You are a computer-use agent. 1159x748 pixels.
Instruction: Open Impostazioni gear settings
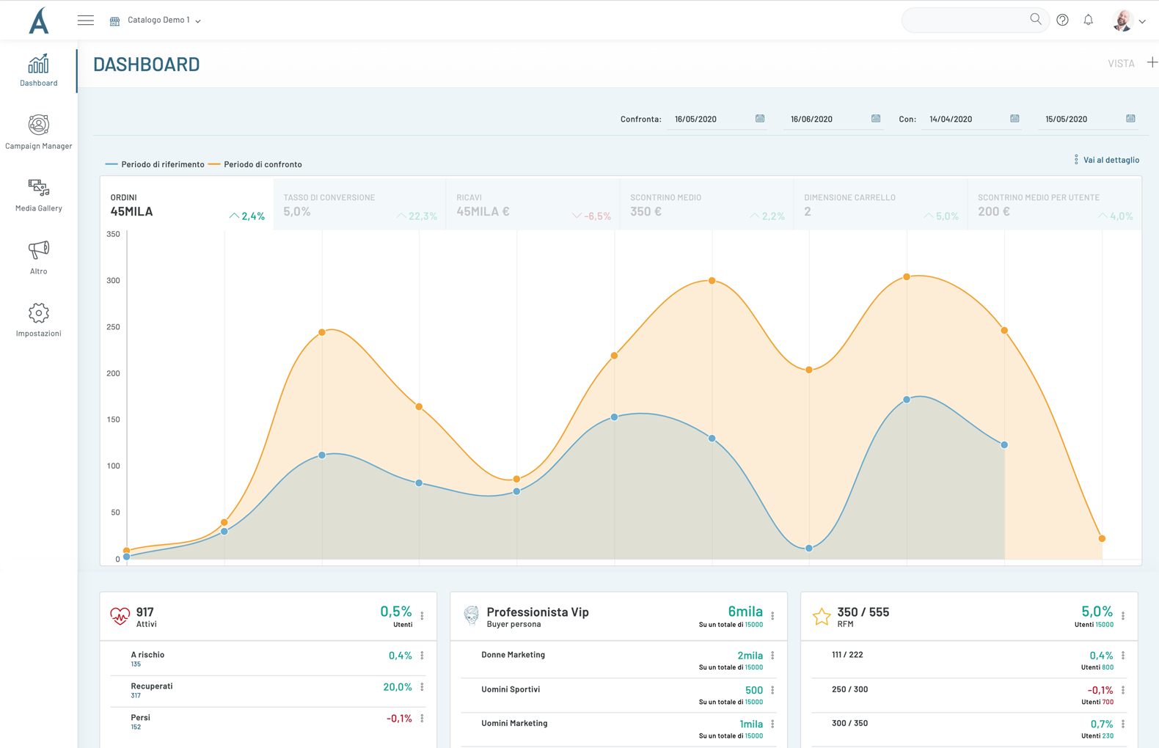[38, 313]
